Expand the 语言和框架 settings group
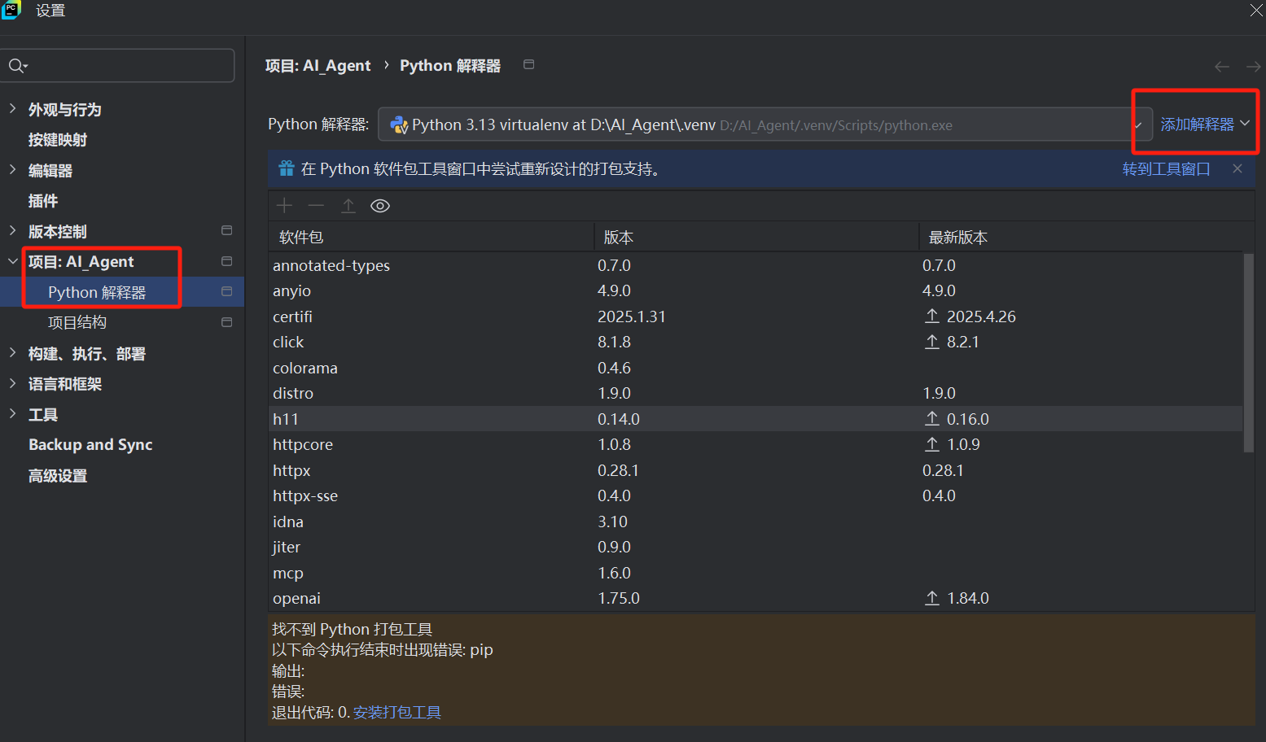Image resolution: width=1266 pixels, height=742 pixels. coord(12,383)
